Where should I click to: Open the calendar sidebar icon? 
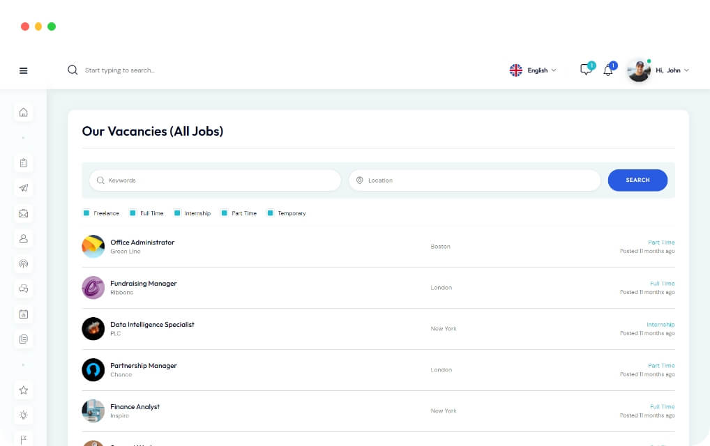24,314
